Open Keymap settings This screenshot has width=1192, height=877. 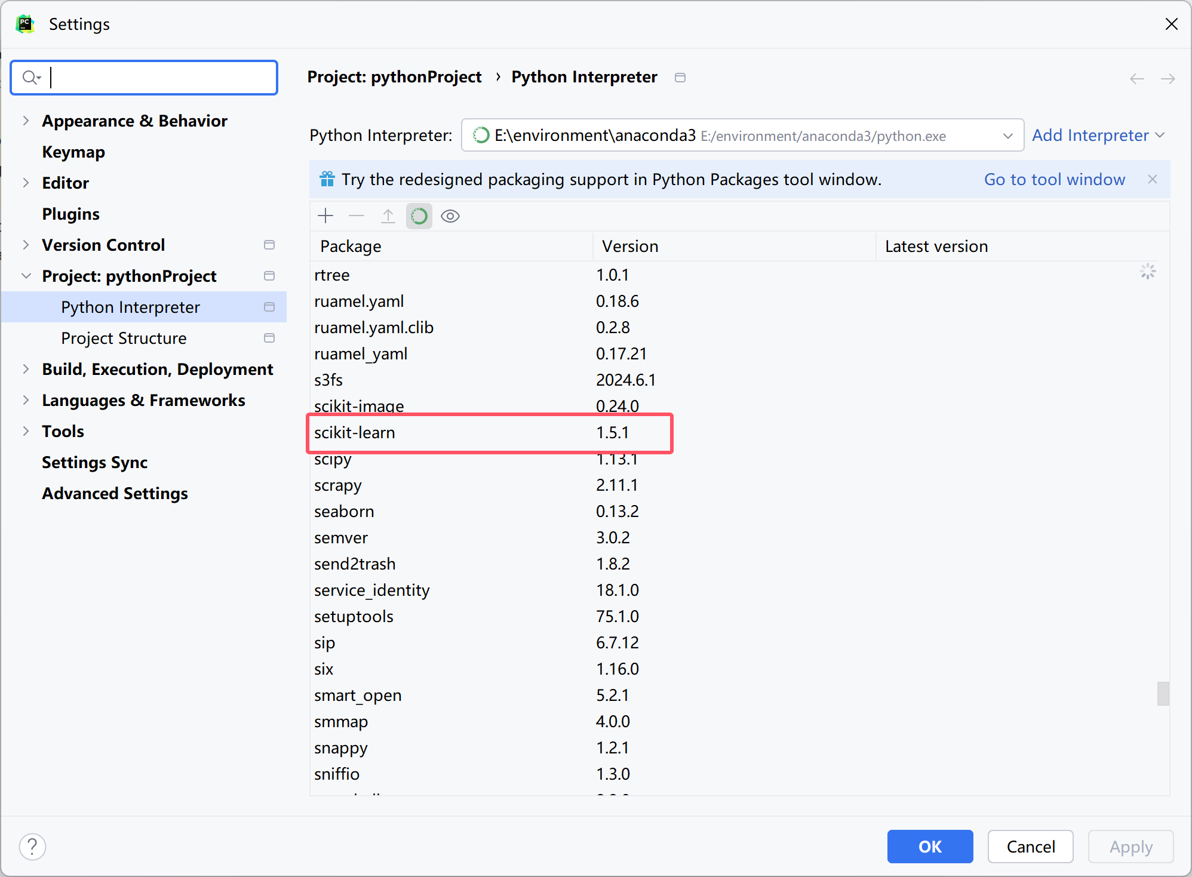[x=73, y=152]
